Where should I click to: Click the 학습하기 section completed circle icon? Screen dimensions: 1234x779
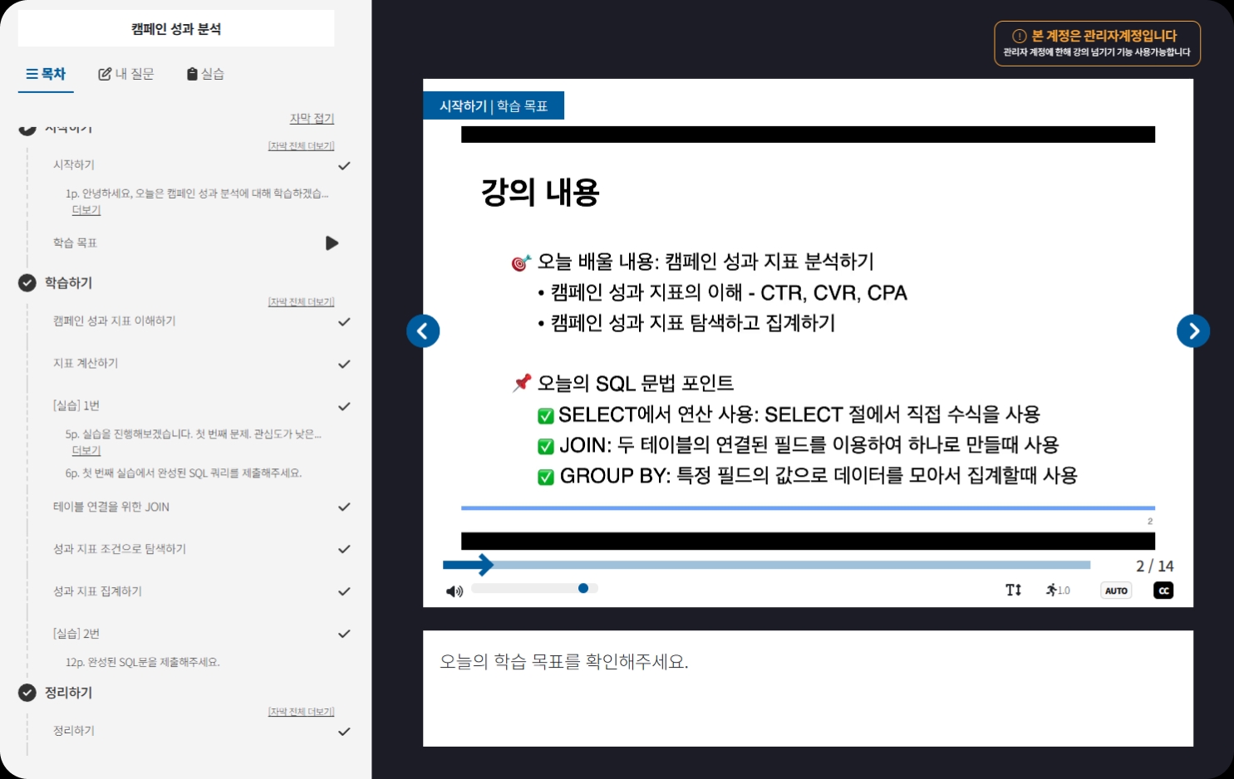(x=27, y=283)
